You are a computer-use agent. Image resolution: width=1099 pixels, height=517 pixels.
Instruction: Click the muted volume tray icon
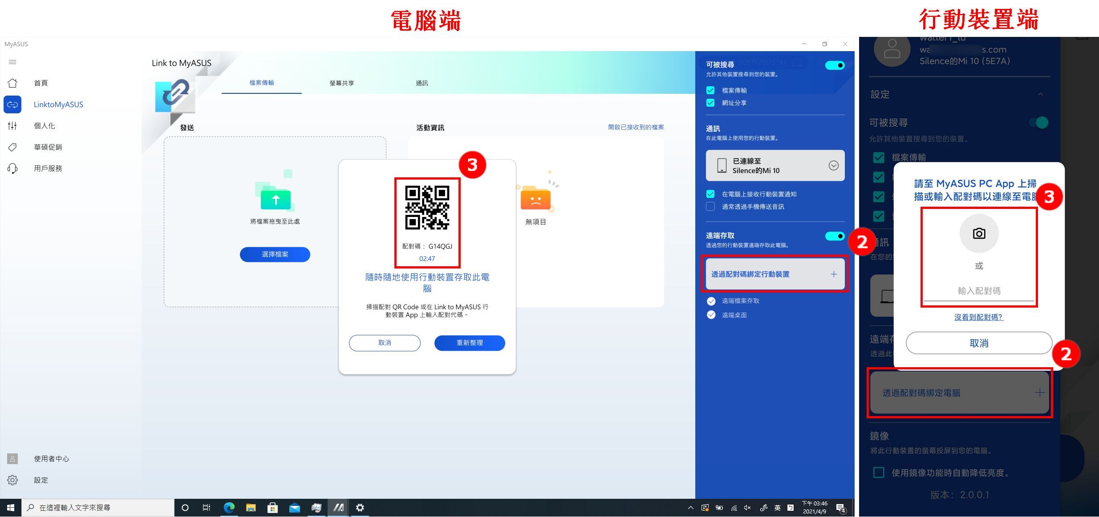(747, 508)
